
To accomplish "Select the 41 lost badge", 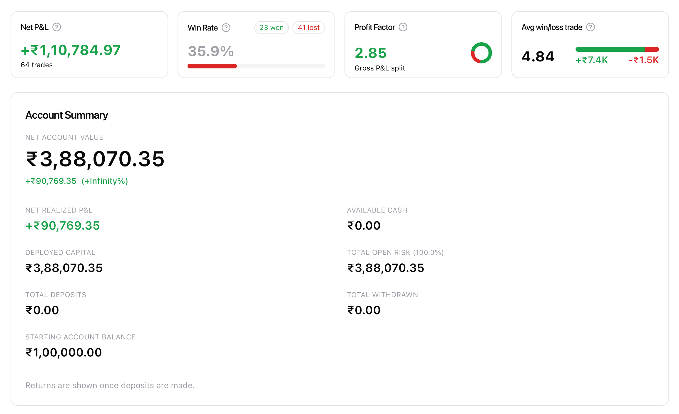I will [309, 28].
